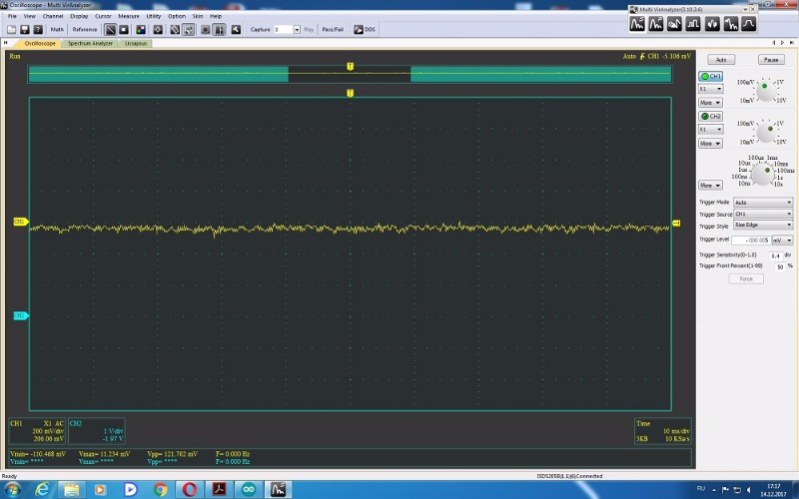Screen dimensions: 799x499
Task: Click the square grid toolbar icon
Action: pyautogui.click(x=206, y=30)
